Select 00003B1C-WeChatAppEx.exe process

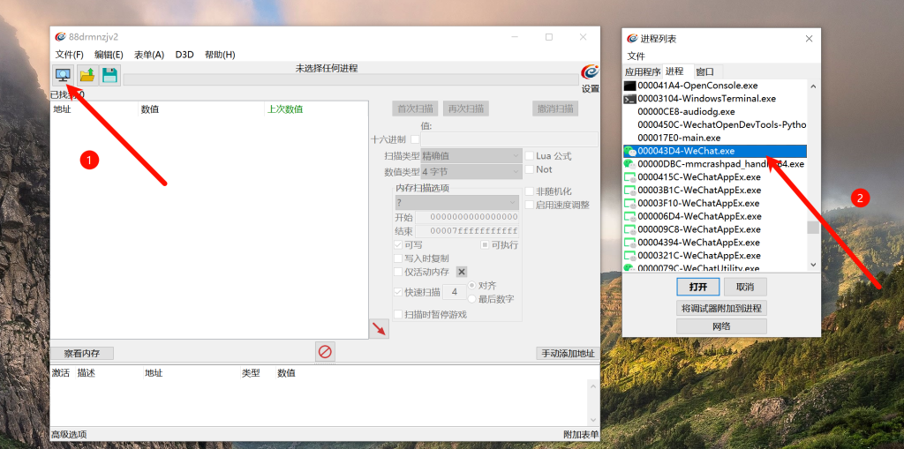(x=714, y=190)
